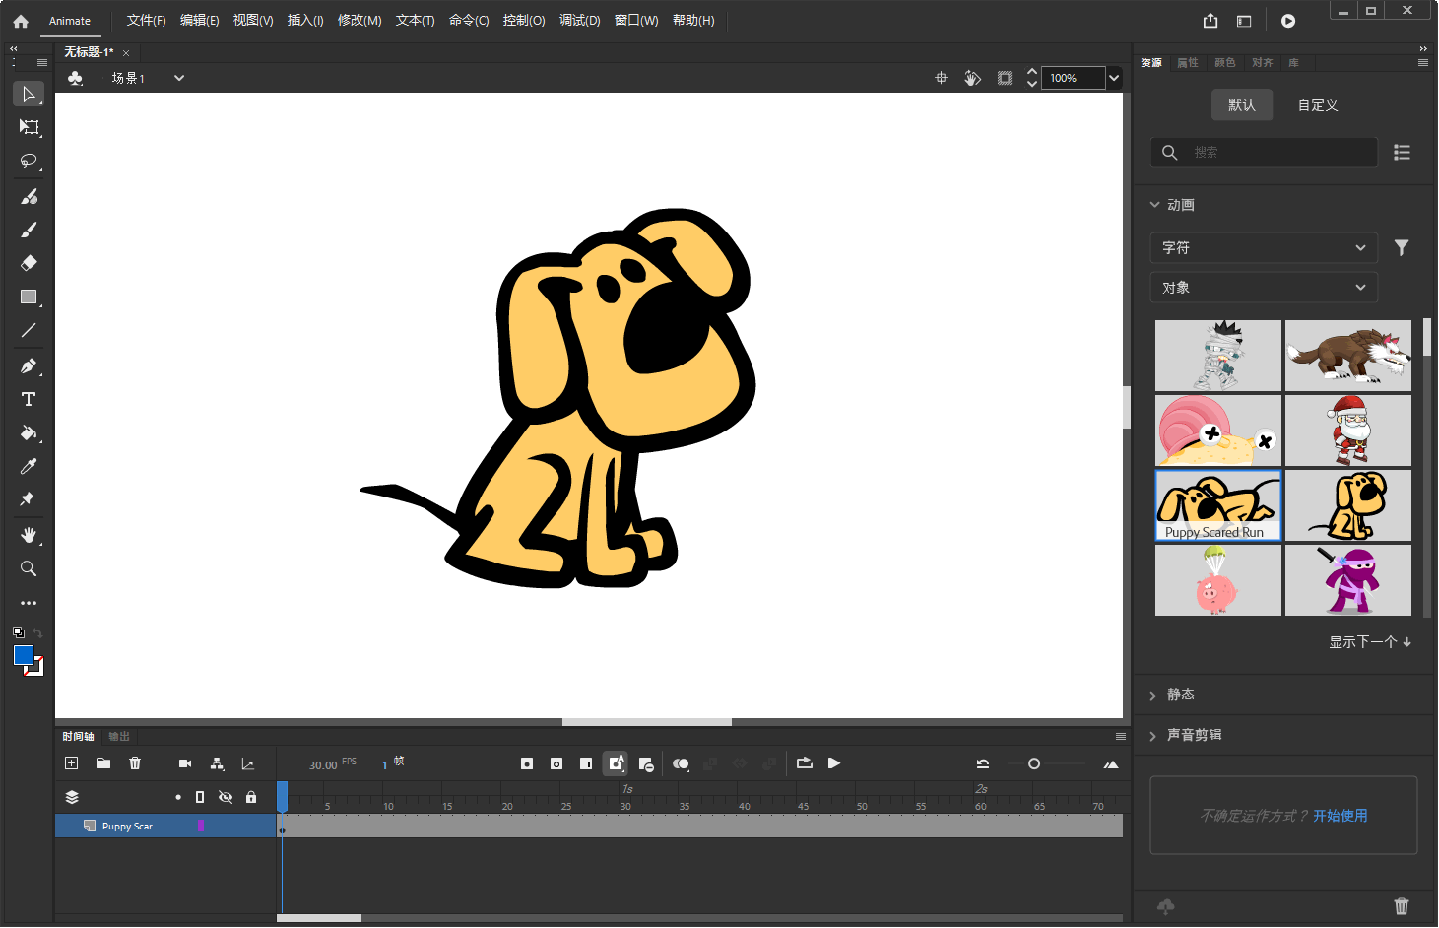This screenshot has width=1439, height=928.
Task: Insert a new layer in the timeline
Action: (70, 763)
